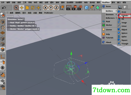Activate the Scale tool
This screenshot has width=131, height=95.
click(x=27, y=8)
